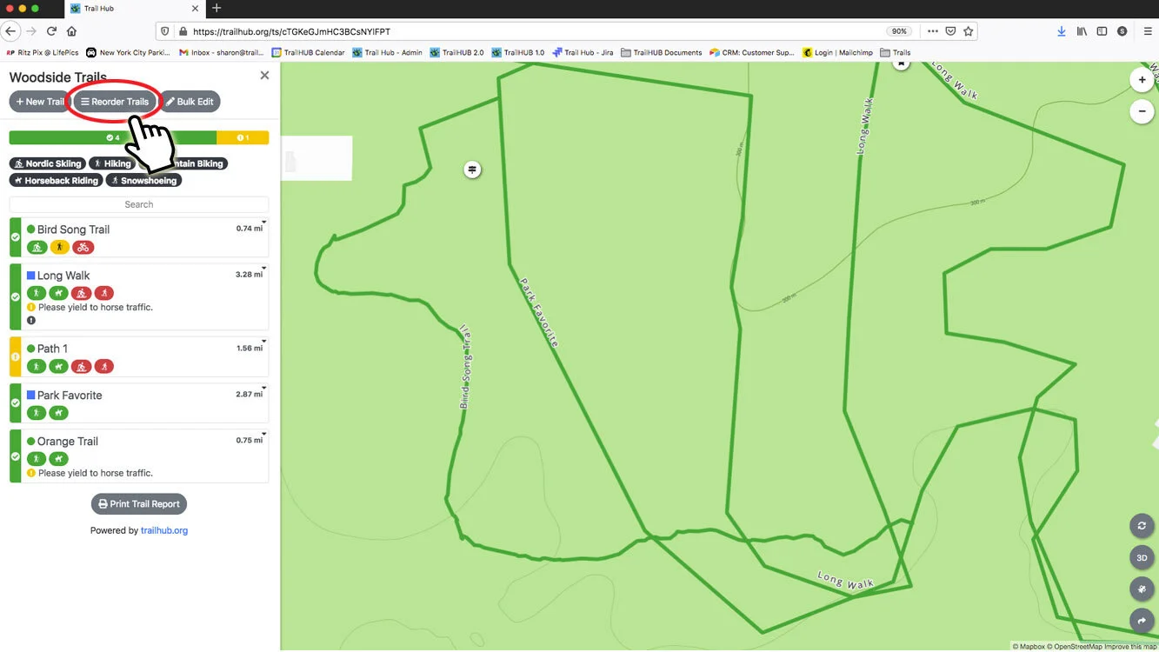Open the Trail Hub - Admin bookmark
This screenshot has width=1159, height=652.
pyautogui.click(x=387, y=52)
